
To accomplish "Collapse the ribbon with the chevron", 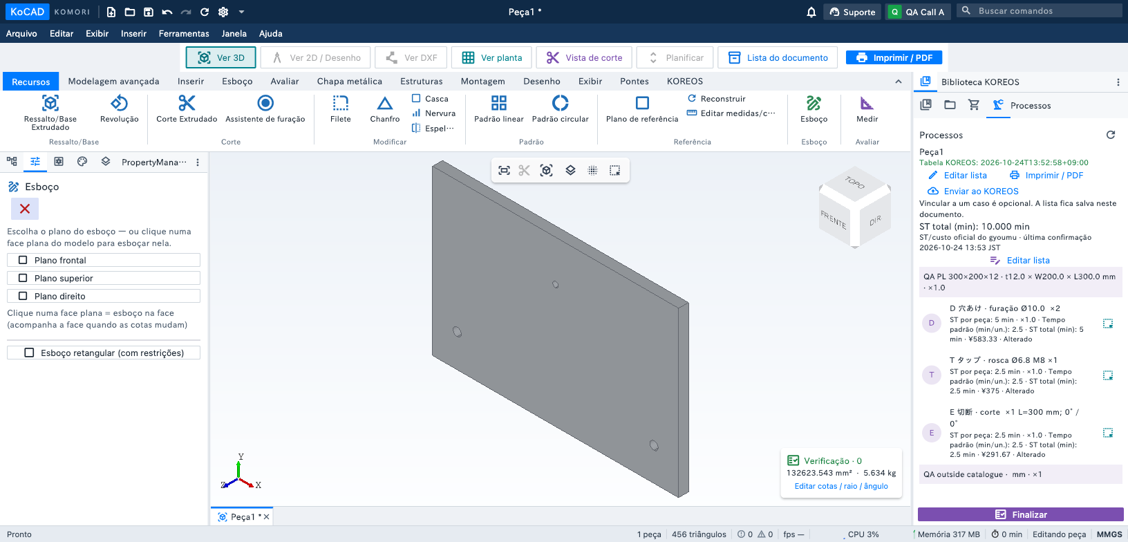I will pos(899,82).
